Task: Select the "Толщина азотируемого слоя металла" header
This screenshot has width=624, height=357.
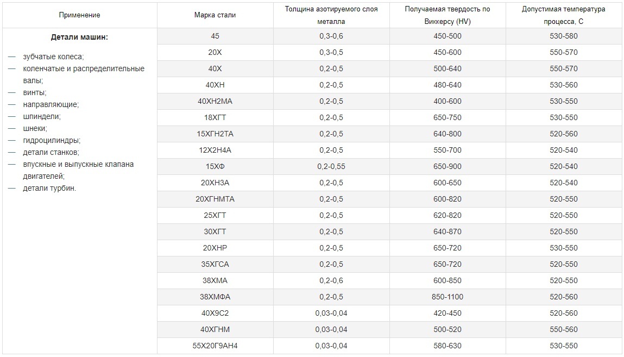Action: coord(331,15)
